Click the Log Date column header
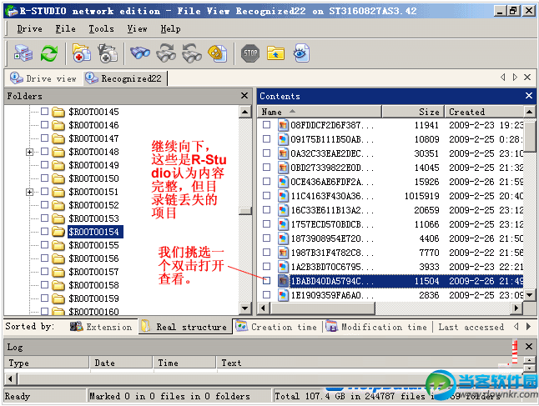The width and height of the screenshot is (539, 406). [121, 363]
